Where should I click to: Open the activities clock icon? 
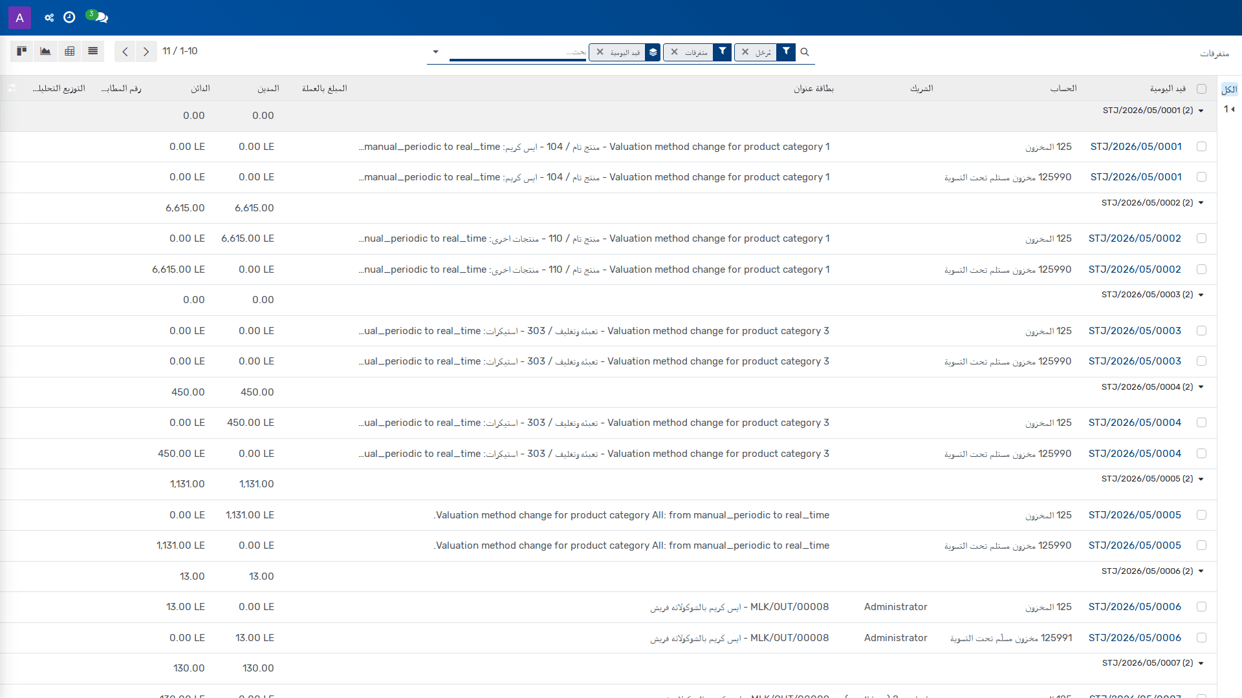coord(69,17)
